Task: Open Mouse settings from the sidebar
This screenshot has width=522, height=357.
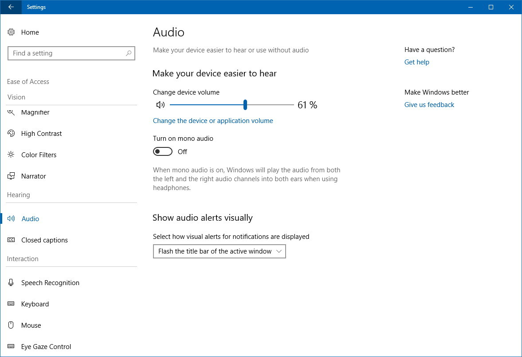Action: pyautogui.click(x=31, y=325)
